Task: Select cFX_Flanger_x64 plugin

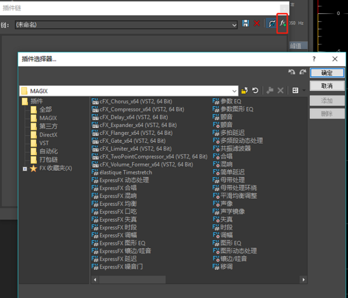Action: tap(132, 133)
